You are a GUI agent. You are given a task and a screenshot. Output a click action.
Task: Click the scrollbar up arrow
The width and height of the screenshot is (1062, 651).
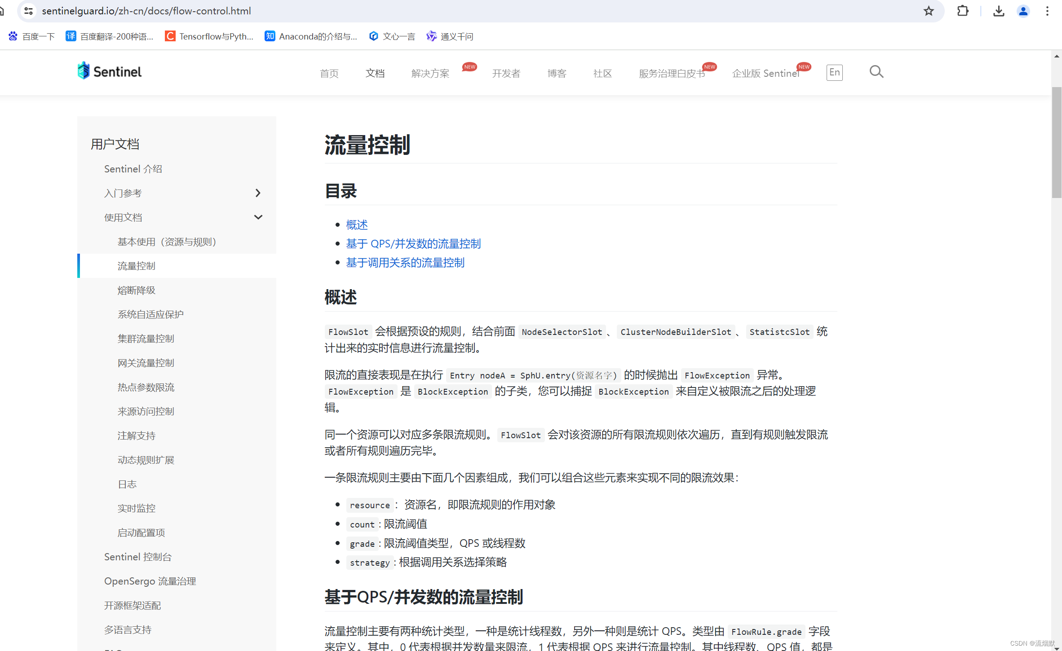tap(1056, 56)
